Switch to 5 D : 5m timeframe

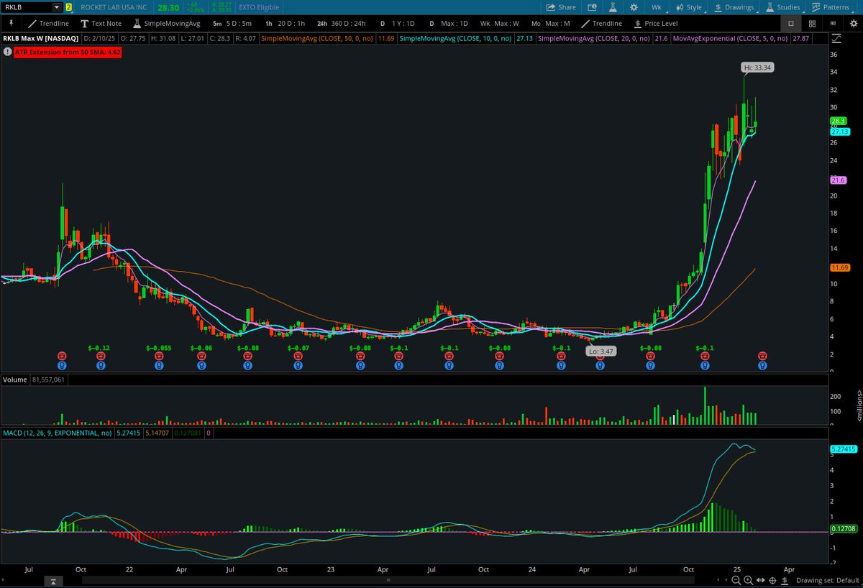(x=232, y=23)
